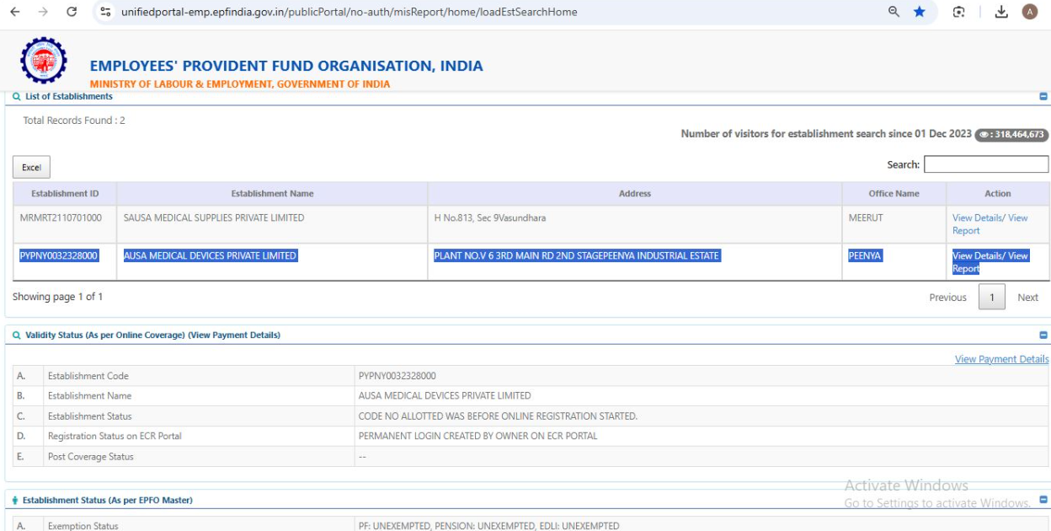Viewport: 1051px width, 531px height.
Task: View details for SAUSA Medical Supplies
Action: (979, 218)
